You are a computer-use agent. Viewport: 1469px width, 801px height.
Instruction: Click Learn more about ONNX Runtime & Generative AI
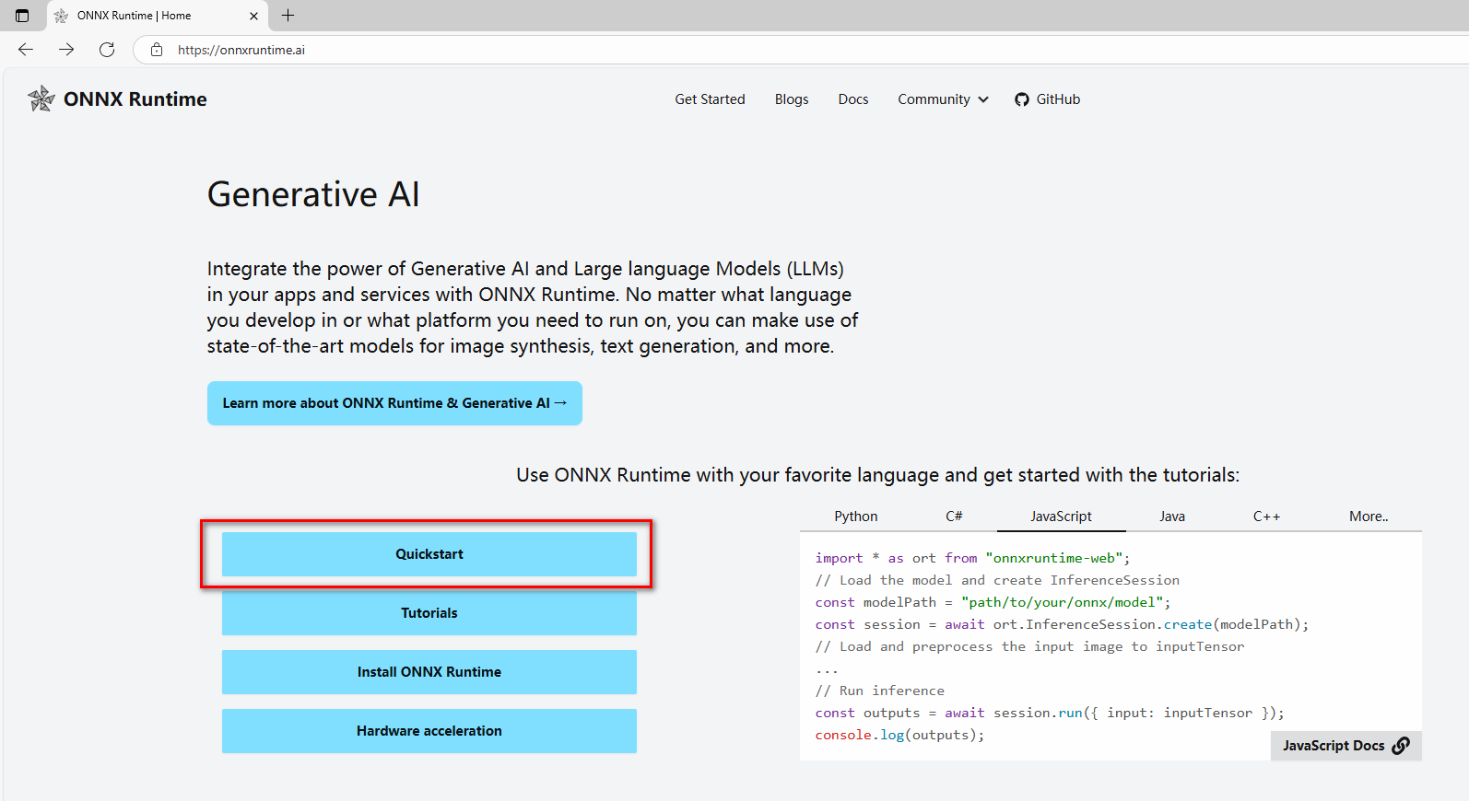point(394,403)
